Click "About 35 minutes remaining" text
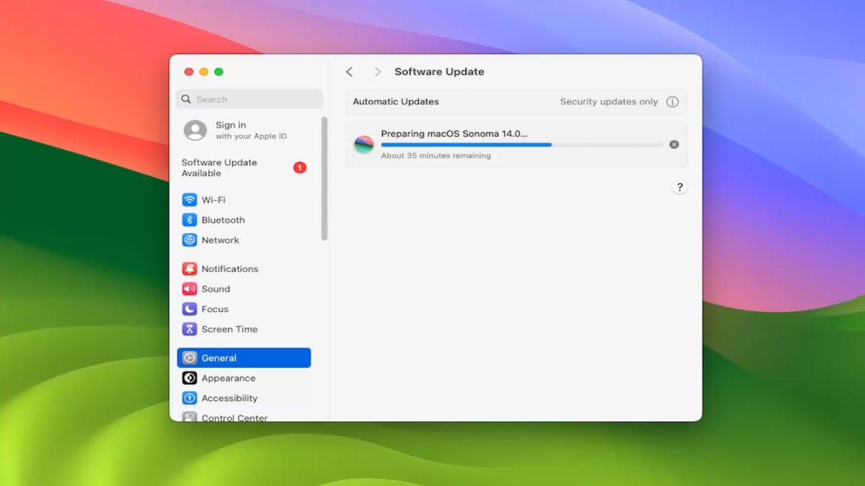Screen dimensions: 865x486 (x=436, y=156)
